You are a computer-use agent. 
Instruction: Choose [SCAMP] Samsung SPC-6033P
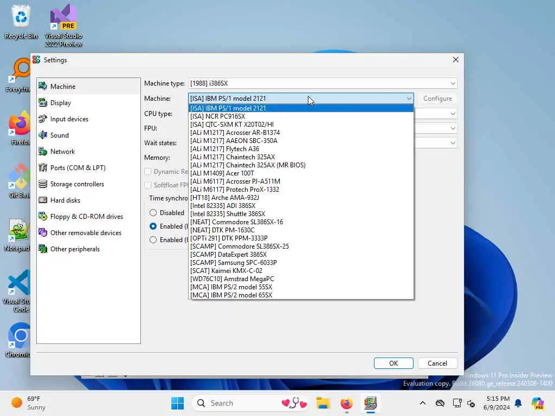point(301,263)
